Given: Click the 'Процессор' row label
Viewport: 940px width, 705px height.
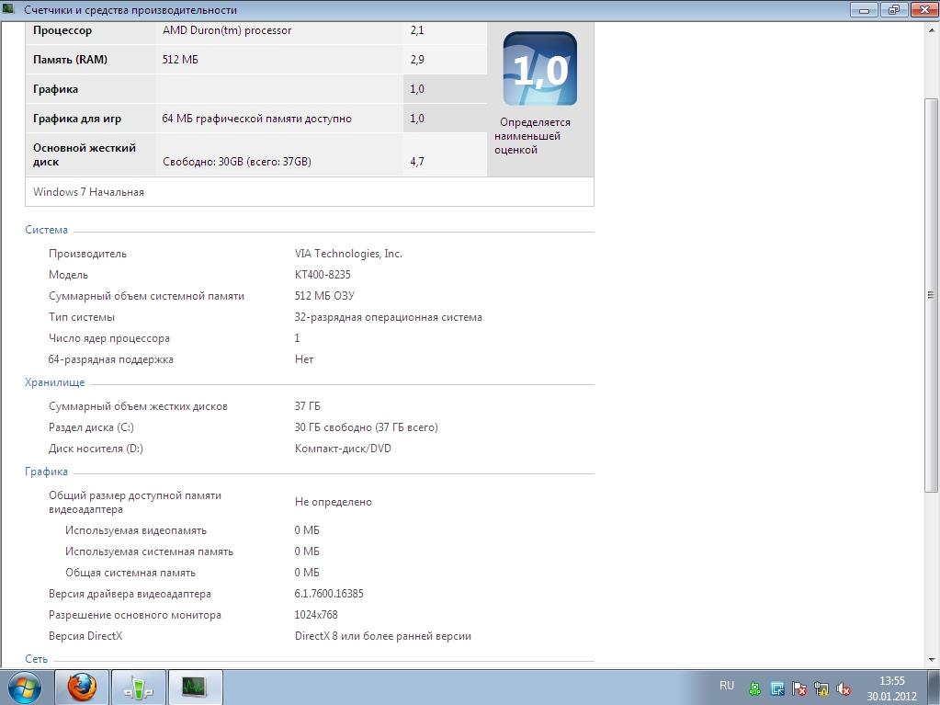Looking at the screenshot, I should (62, 30).
